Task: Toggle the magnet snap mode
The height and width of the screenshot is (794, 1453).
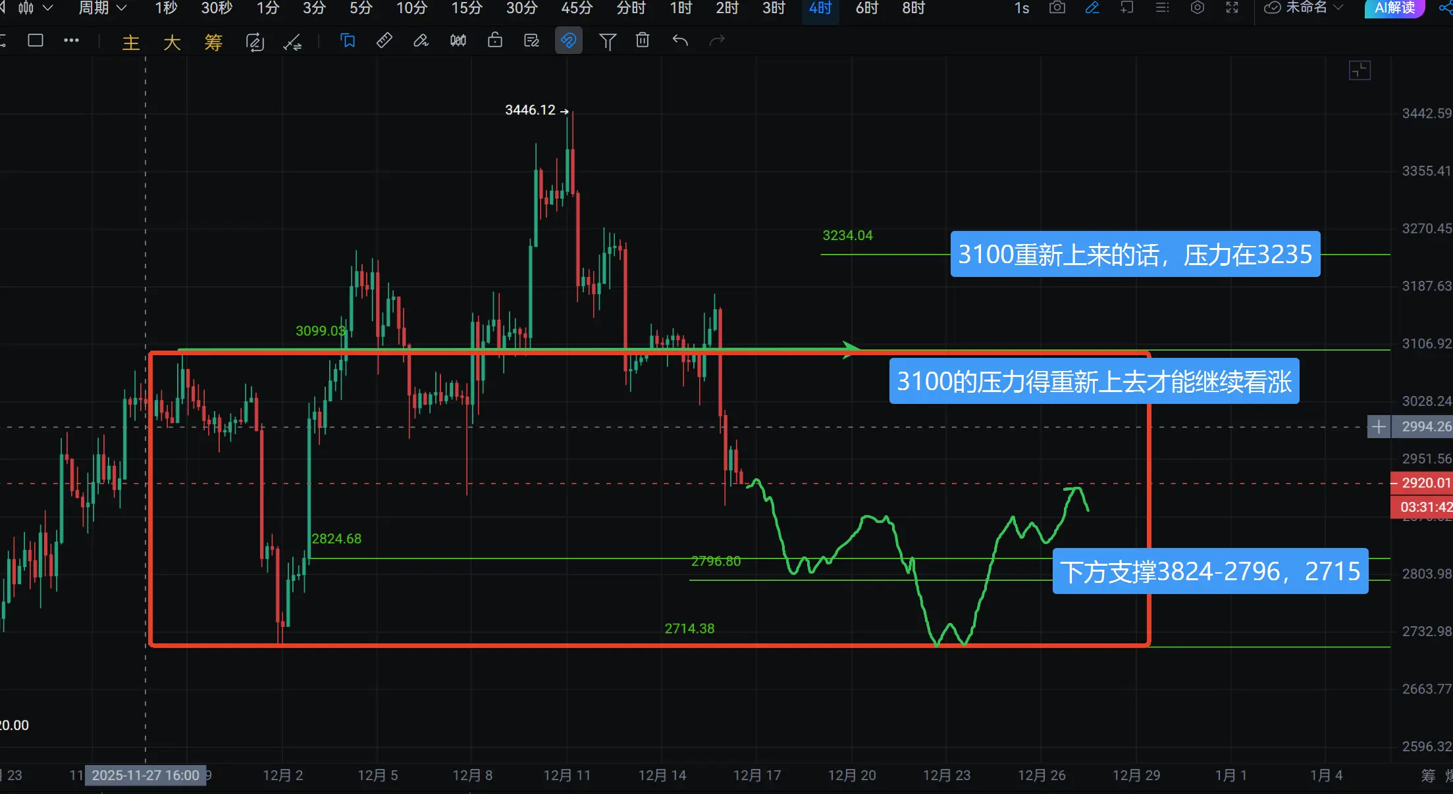Action: 568,41
